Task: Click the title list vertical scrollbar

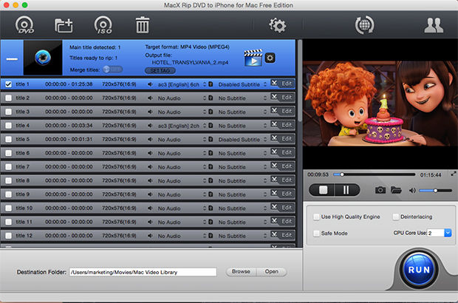Action: coord(300,81)
